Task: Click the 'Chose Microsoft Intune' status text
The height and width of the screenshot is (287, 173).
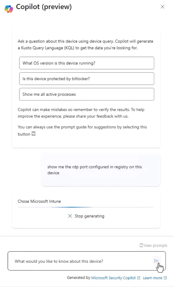Action: [x=39, y=201]
